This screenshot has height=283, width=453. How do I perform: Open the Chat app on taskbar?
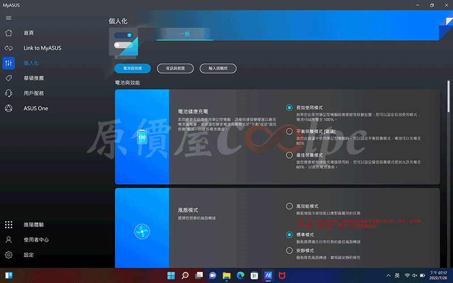[213, 276]
